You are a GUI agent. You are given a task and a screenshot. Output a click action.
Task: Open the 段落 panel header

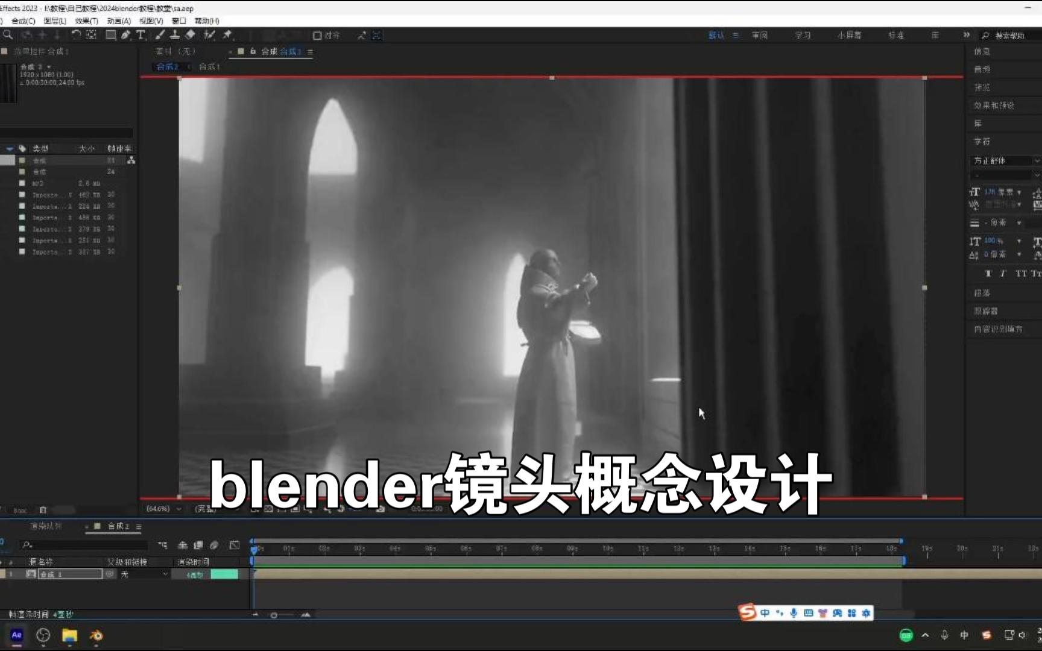982,293
